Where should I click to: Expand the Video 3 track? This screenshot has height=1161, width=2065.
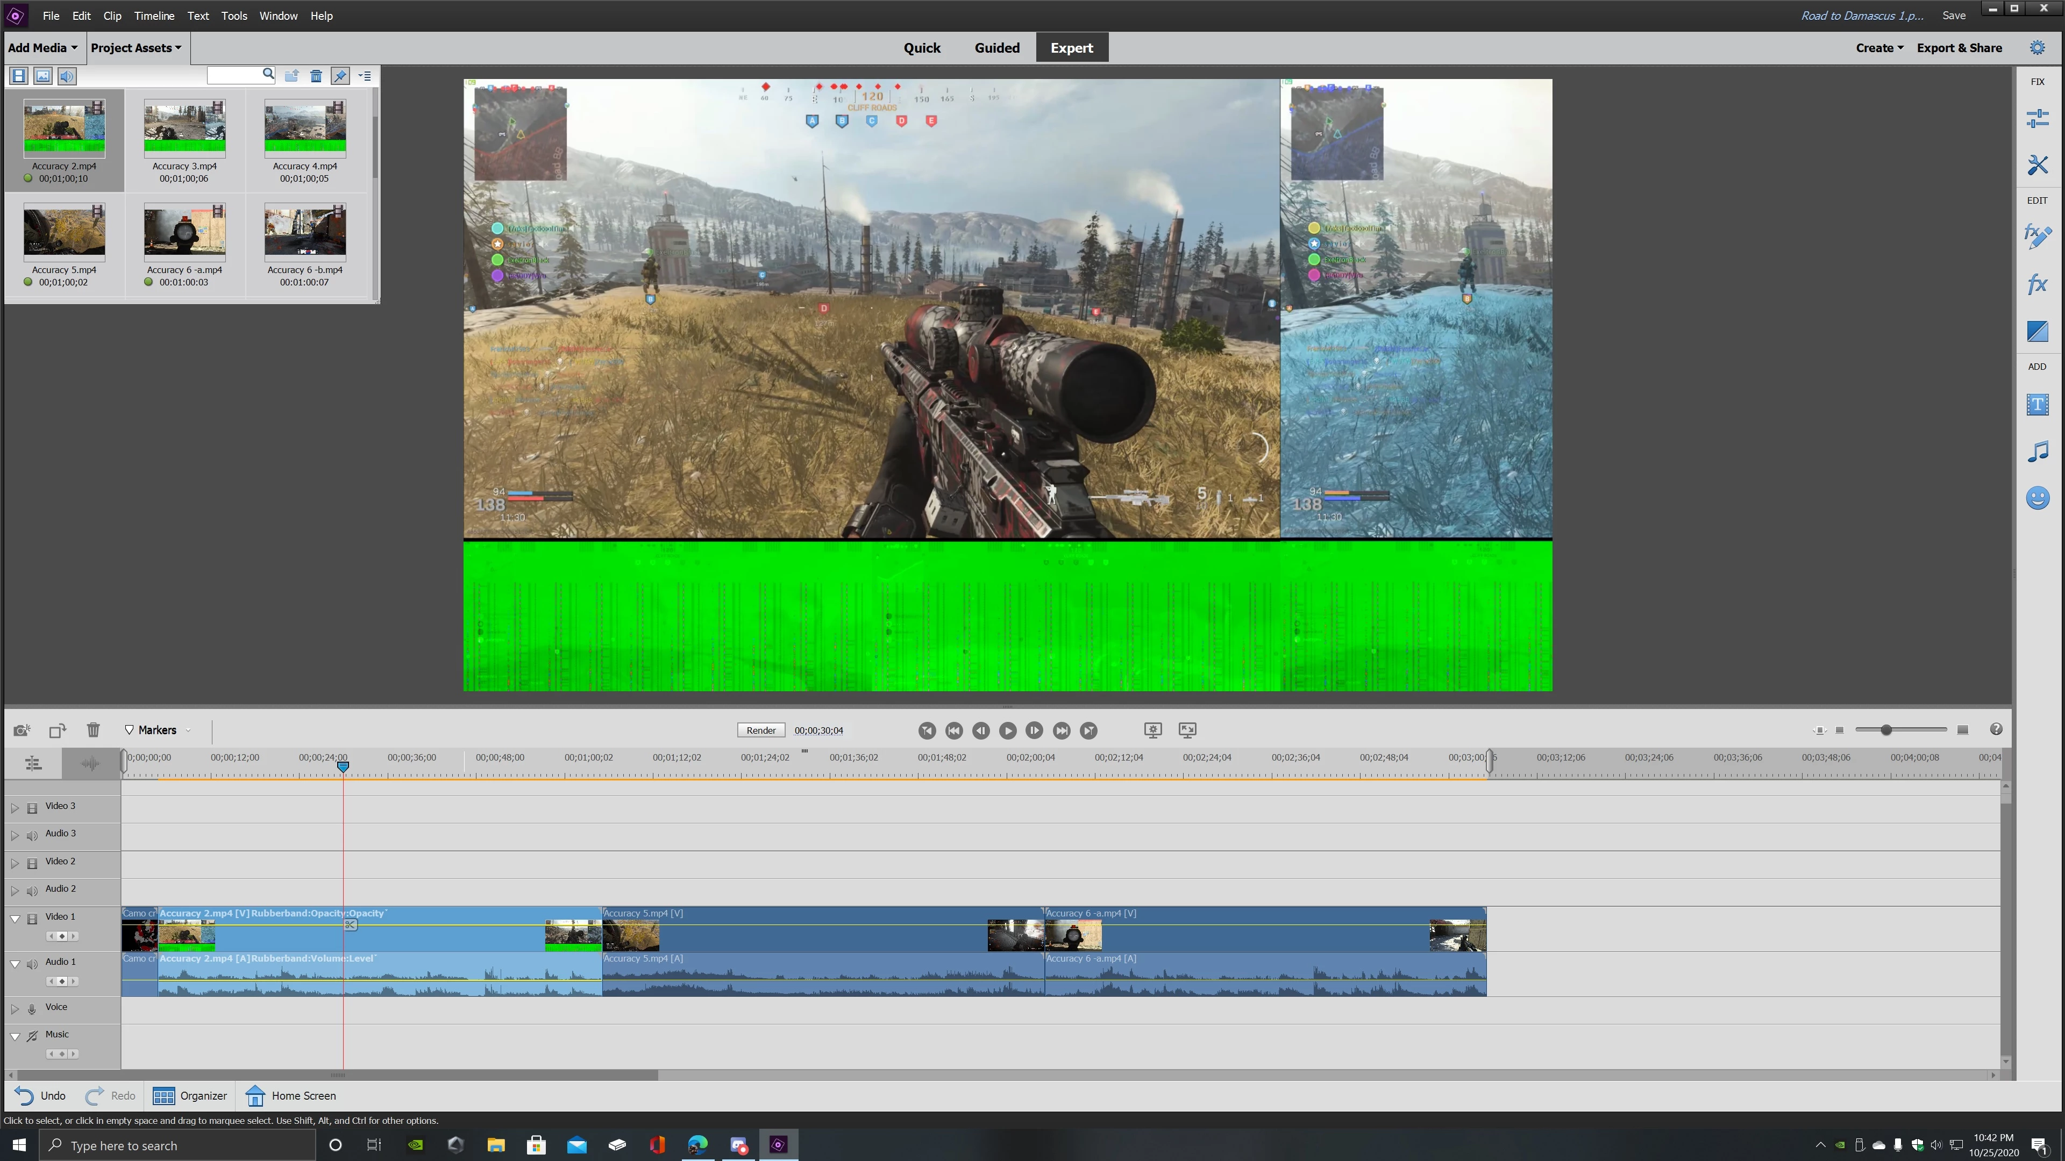[x=15, y=808]
